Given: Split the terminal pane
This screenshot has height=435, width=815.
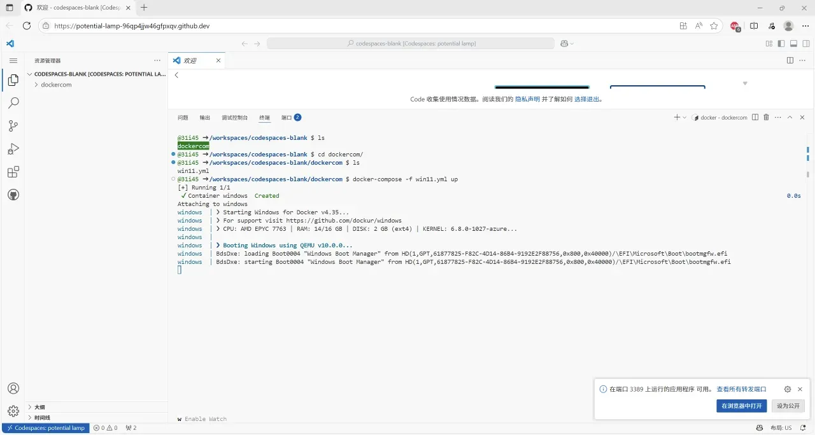Looking at the screenshot, I should point(755,118).
